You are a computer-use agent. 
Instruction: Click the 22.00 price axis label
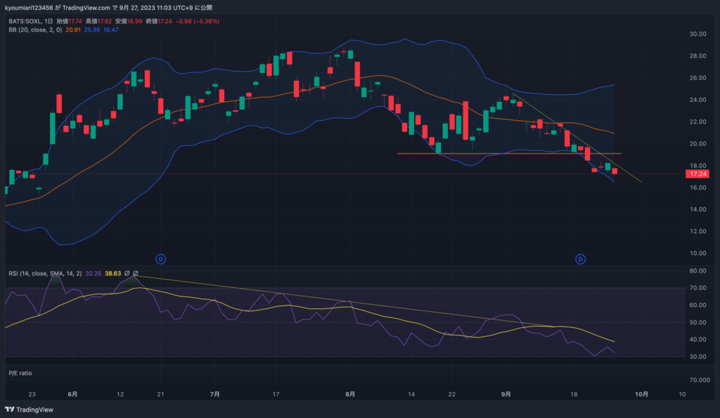(697, 122)
